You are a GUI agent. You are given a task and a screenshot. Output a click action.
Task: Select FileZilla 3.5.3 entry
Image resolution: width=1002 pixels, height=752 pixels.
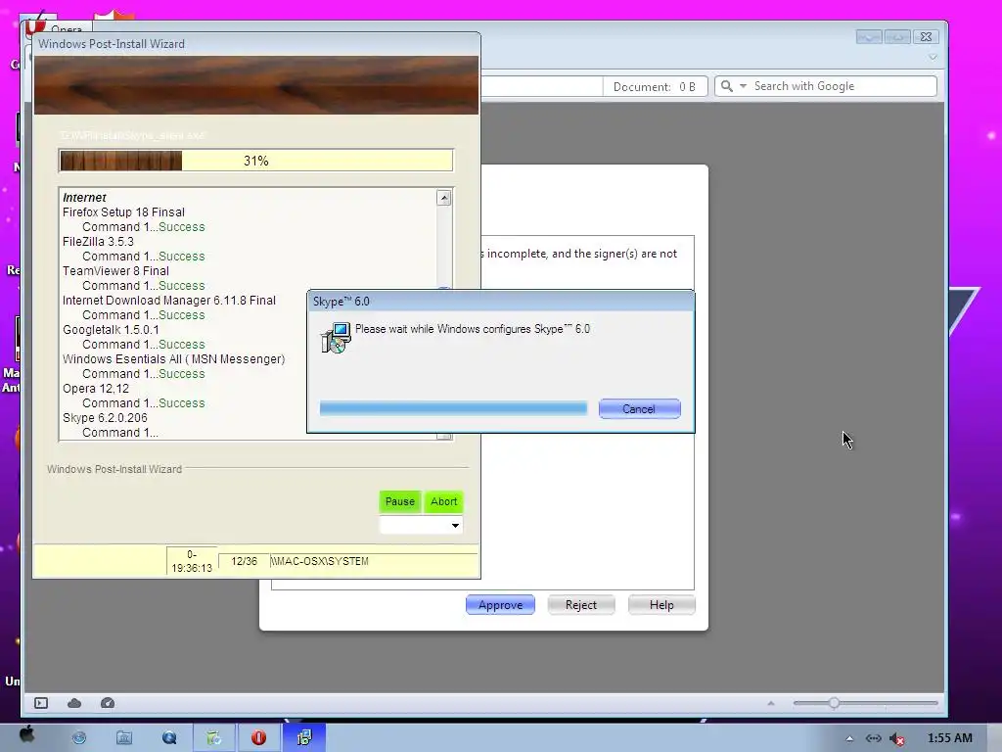pyautogui.click(x=98, y=242)
